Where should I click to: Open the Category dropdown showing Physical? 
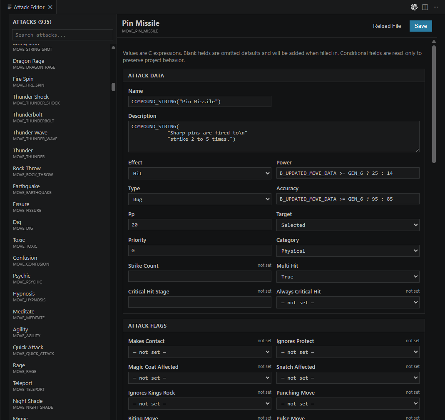tap(348, 251)
